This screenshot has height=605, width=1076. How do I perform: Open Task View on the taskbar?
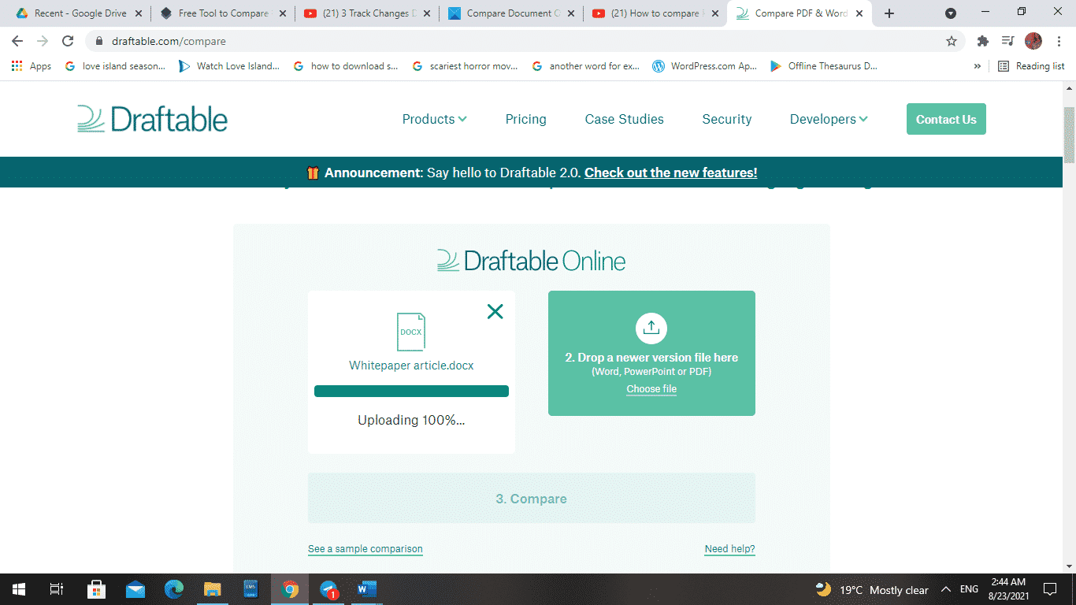57,588
